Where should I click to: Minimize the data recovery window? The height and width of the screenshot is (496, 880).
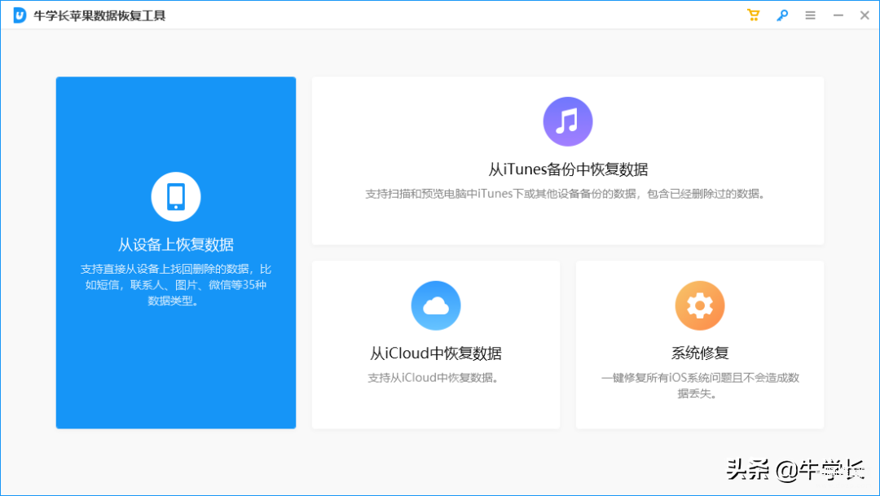[x=838, y=15]
